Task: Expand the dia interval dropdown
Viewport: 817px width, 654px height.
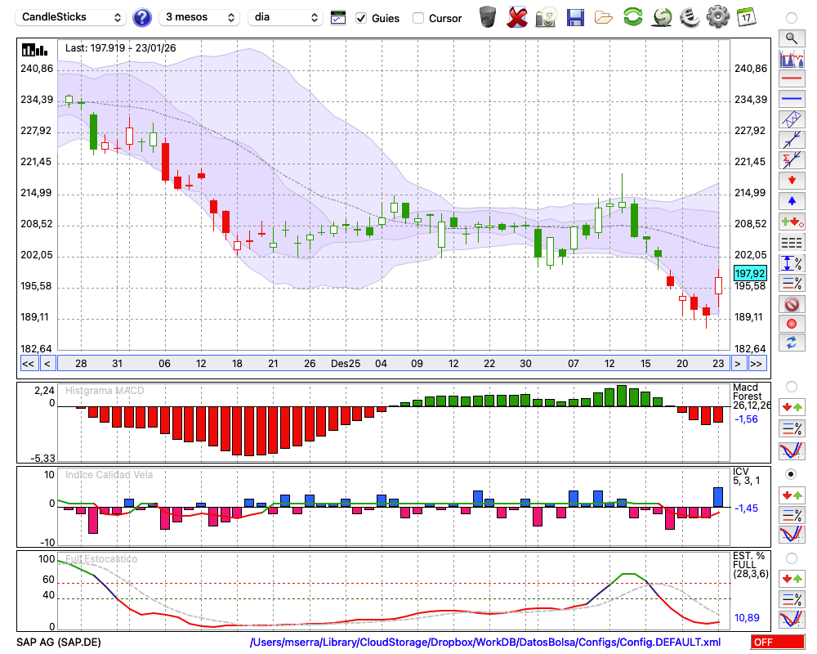Action: (x=285, y=17)
